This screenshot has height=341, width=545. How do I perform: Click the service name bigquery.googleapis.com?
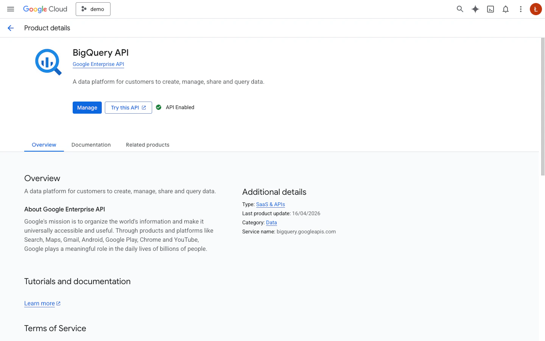(306, 232)
